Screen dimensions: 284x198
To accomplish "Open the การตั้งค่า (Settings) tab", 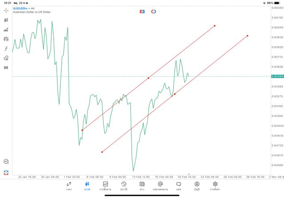I will click(215, 186).
